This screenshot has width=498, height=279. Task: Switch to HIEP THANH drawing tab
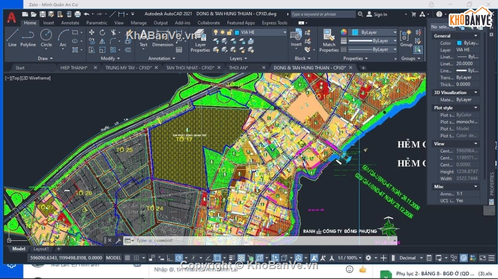74,68
